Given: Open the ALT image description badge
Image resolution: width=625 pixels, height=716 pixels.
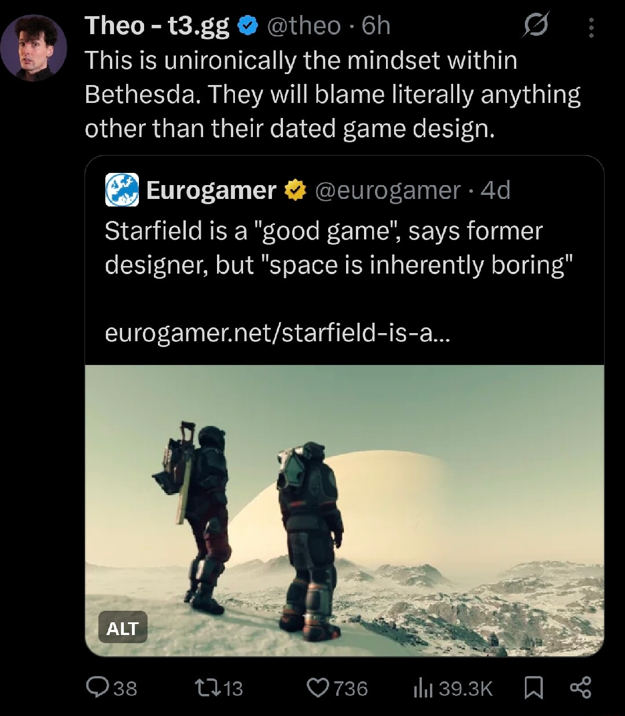Looking at the screenshot, I should pos(122,628).
